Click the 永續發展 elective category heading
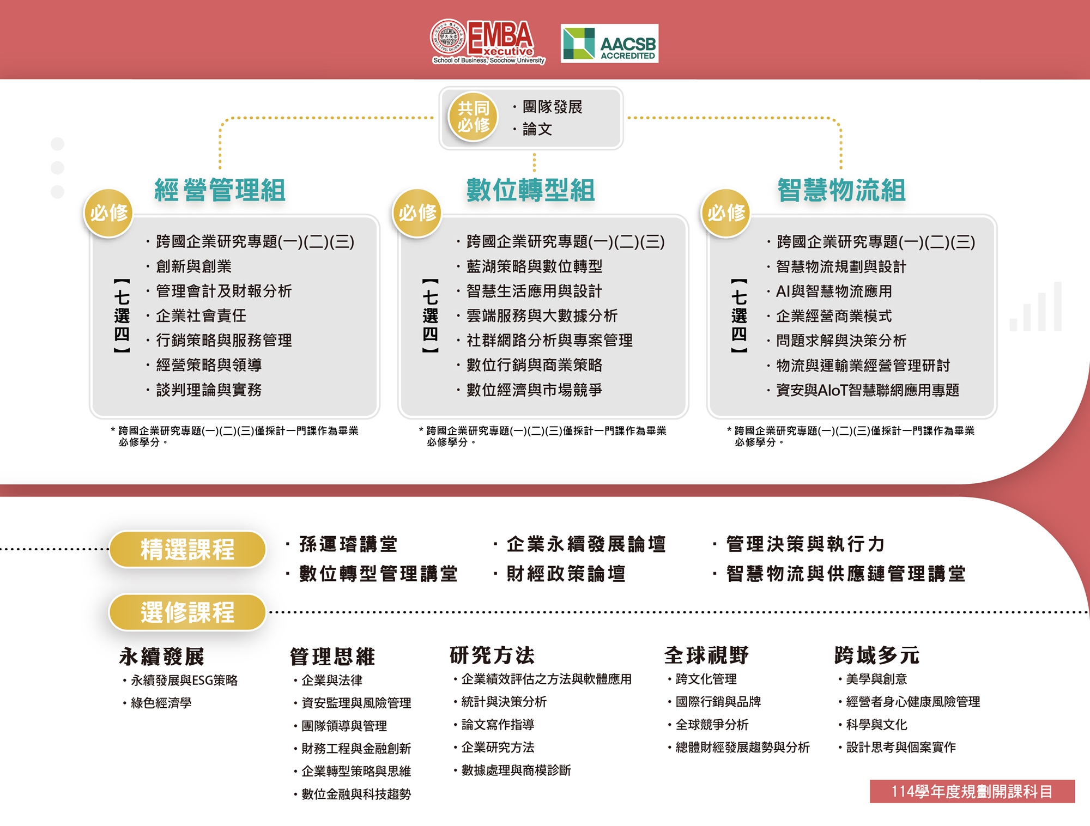Image resolution: width=1090 pixels, height=826 pixels. pyautogui.click(x=162, y=656)
